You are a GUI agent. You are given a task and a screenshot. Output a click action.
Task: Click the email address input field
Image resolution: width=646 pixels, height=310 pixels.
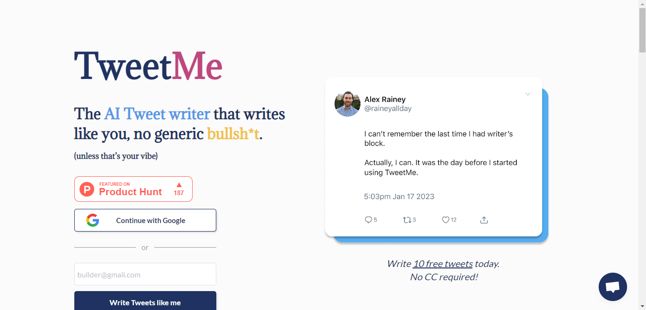coord(145,274)
